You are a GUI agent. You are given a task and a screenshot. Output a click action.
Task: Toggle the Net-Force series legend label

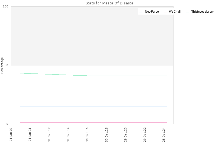click(152, 12)
